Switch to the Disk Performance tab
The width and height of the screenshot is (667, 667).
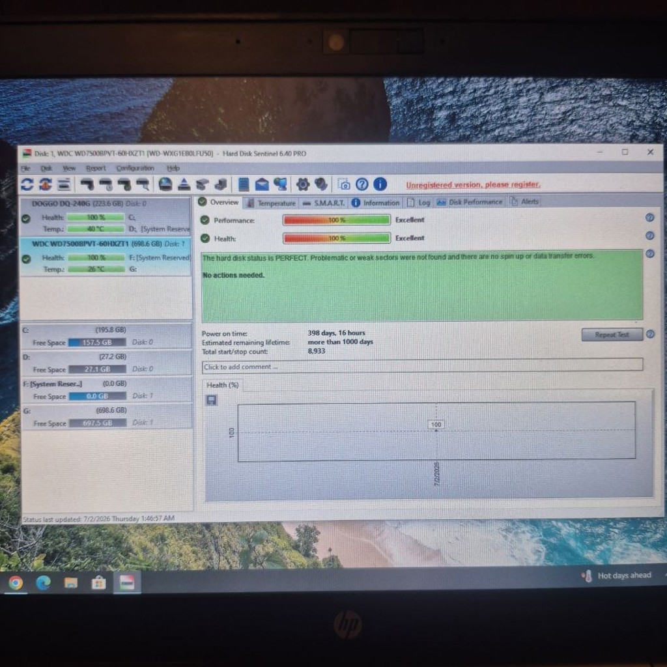tap(470, 202)
